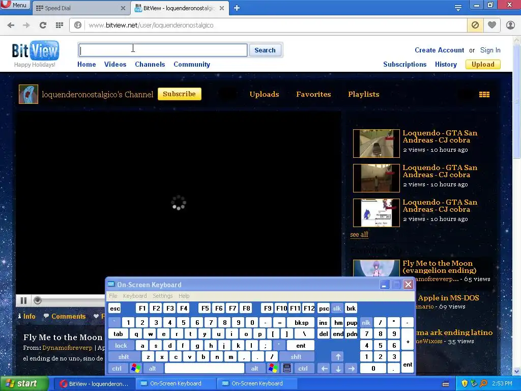This screenshot has height=391, width=521.
Task: Open the Windows Start menu
Action: click(x=24, y=383)
